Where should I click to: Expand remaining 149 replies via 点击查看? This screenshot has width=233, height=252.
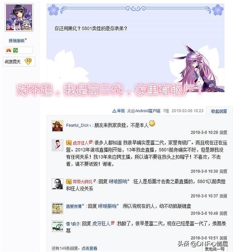point(89,248)
